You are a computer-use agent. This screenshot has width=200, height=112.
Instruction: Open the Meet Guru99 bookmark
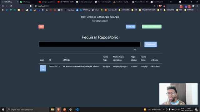point(111,10)
